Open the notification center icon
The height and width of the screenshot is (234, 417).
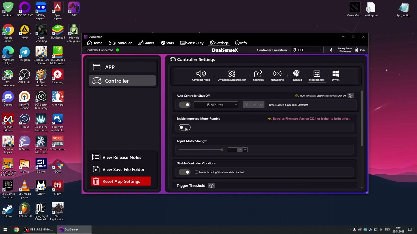coord(410,230)
